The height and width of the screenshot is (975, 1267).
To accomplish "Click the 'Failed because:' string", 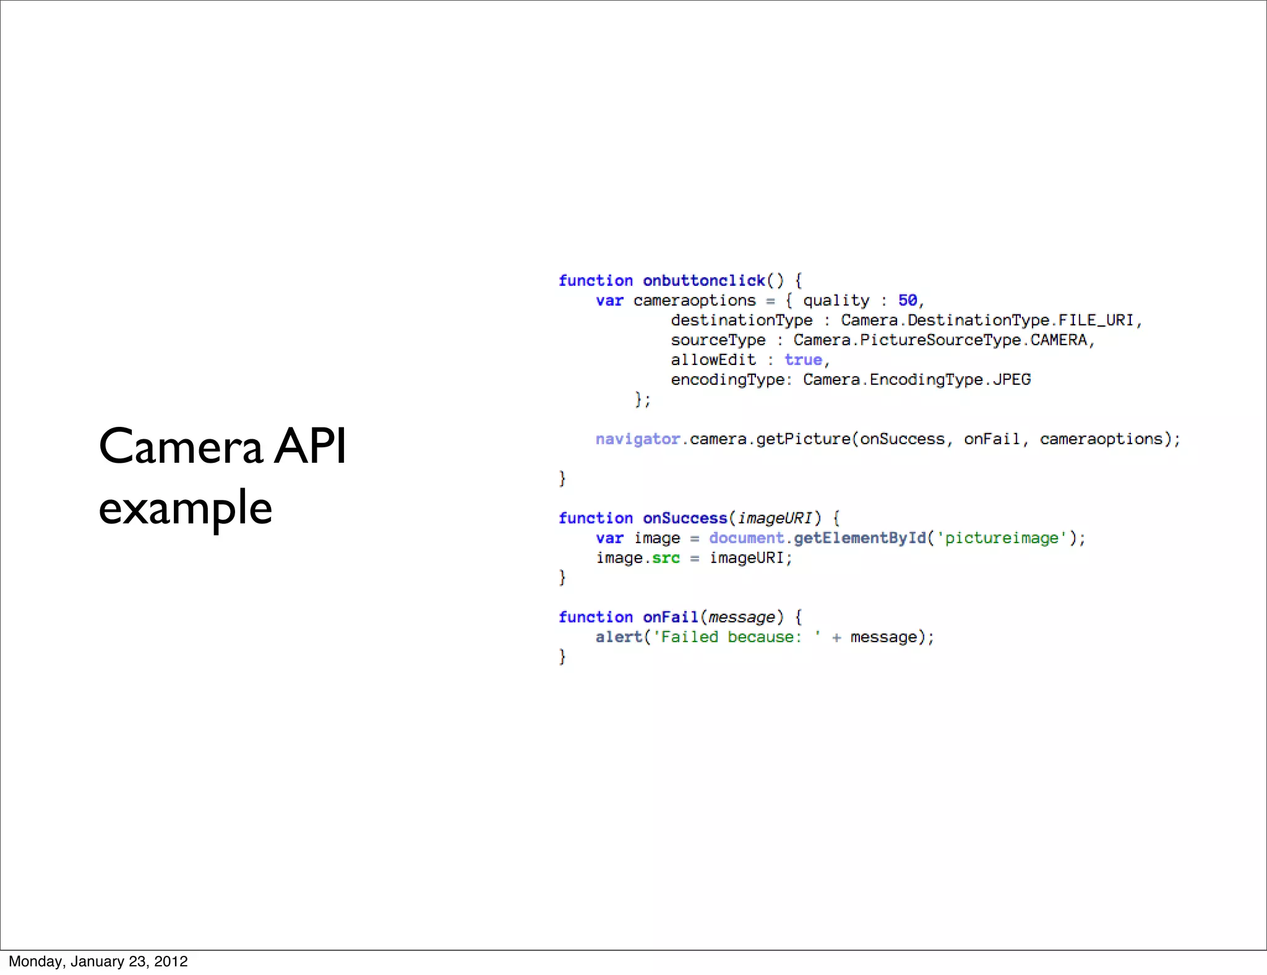I will click(731, 637).
